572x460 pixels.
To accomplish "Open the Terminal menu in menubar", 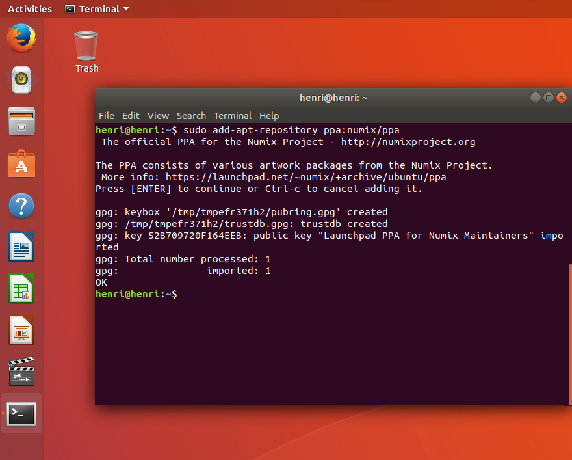I will (x=233, y=116).
